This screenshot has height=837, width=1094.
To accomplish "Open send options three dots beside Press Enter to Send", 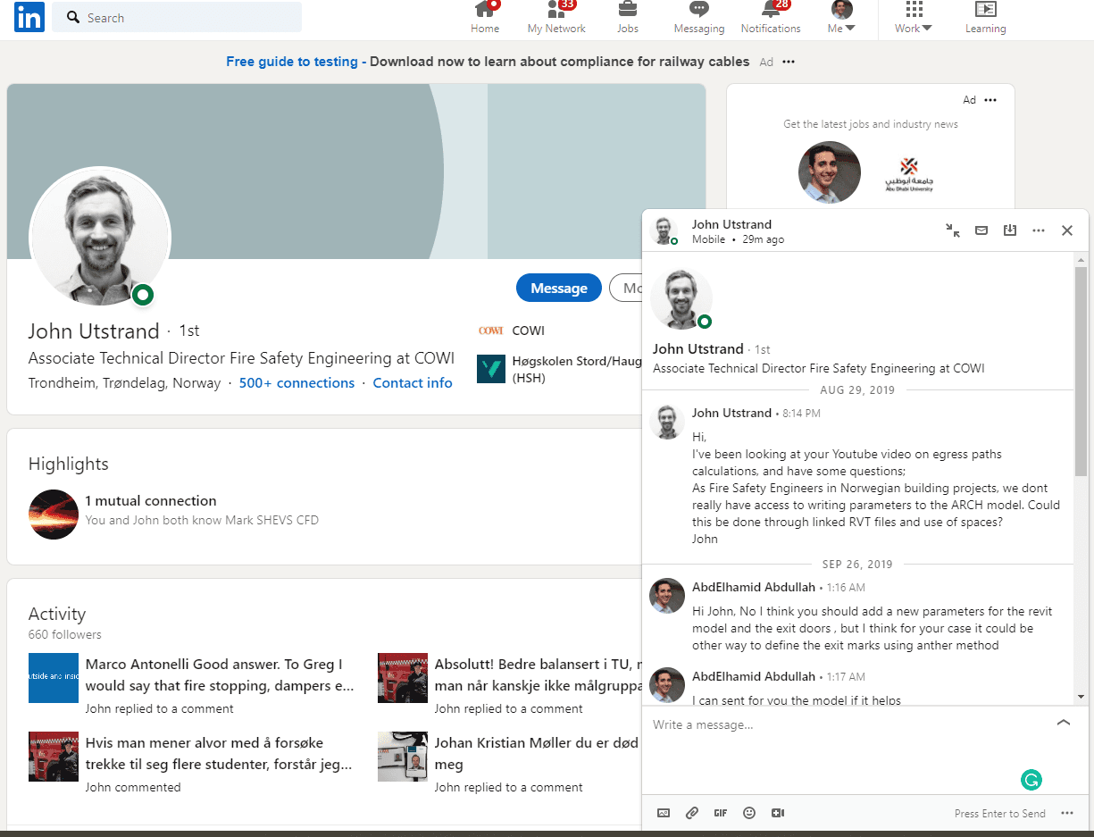I will click(x=1067, y=813).
